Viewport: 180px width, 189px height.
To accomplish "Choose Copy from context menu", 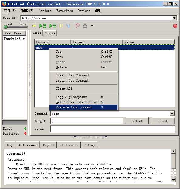I will (x=83, y=57).
